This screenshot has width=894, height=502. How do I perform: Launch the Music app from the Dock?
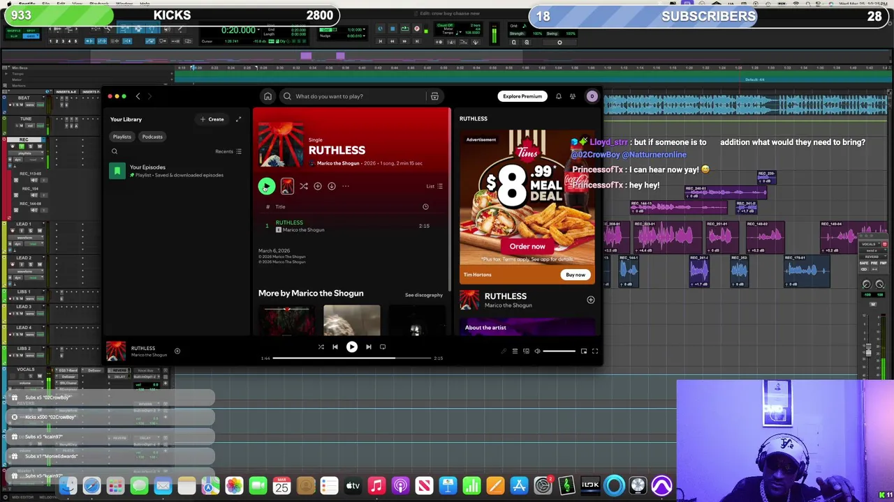click(376, 485)
